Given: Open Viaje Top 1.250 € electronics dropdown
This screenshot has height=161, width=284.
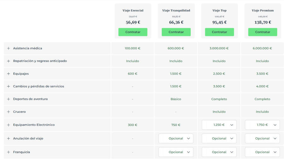Looking at the screenshot, I should point(219,125).
